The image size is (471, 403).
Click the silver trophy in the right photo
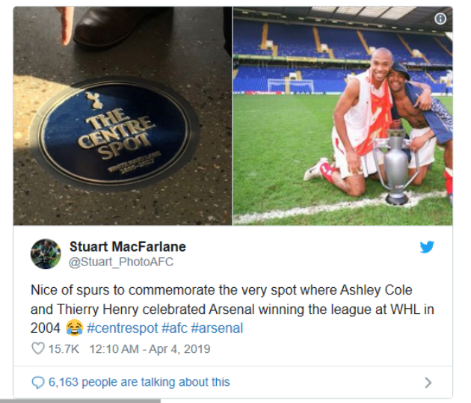click(x=395, y=168)
